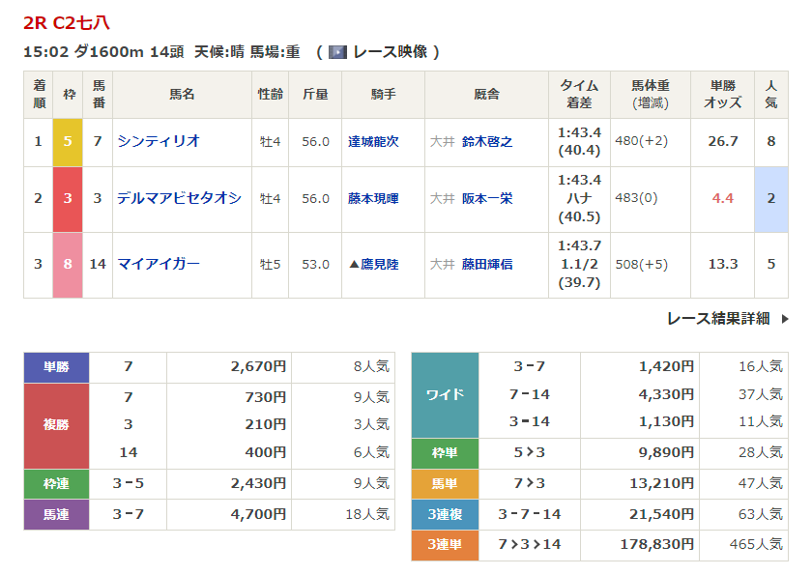This screenshot has height=575, width=812.
Task: Click the pink frame 8 swatch
Action: [x=68, y=264]
